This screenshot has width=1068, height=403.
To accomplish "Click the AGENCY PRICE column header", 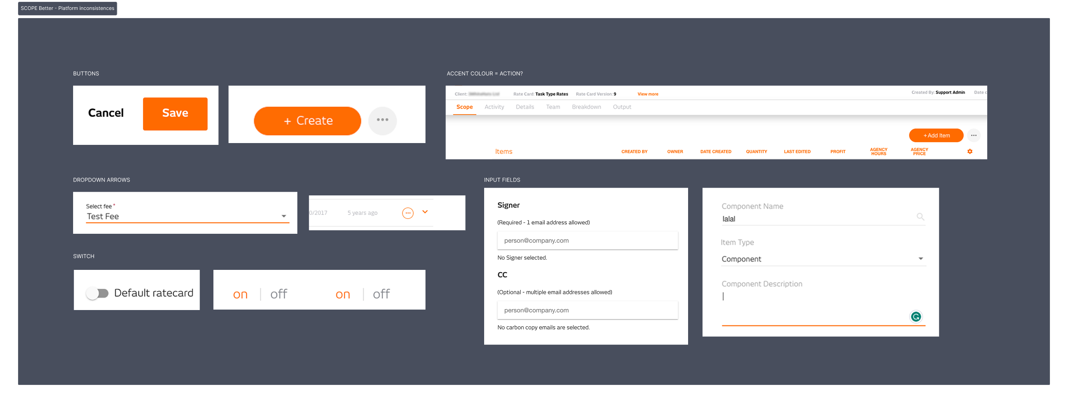I will (x=919, y=152).
